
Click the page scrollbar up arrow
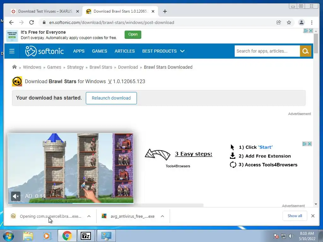coord(316,31)
